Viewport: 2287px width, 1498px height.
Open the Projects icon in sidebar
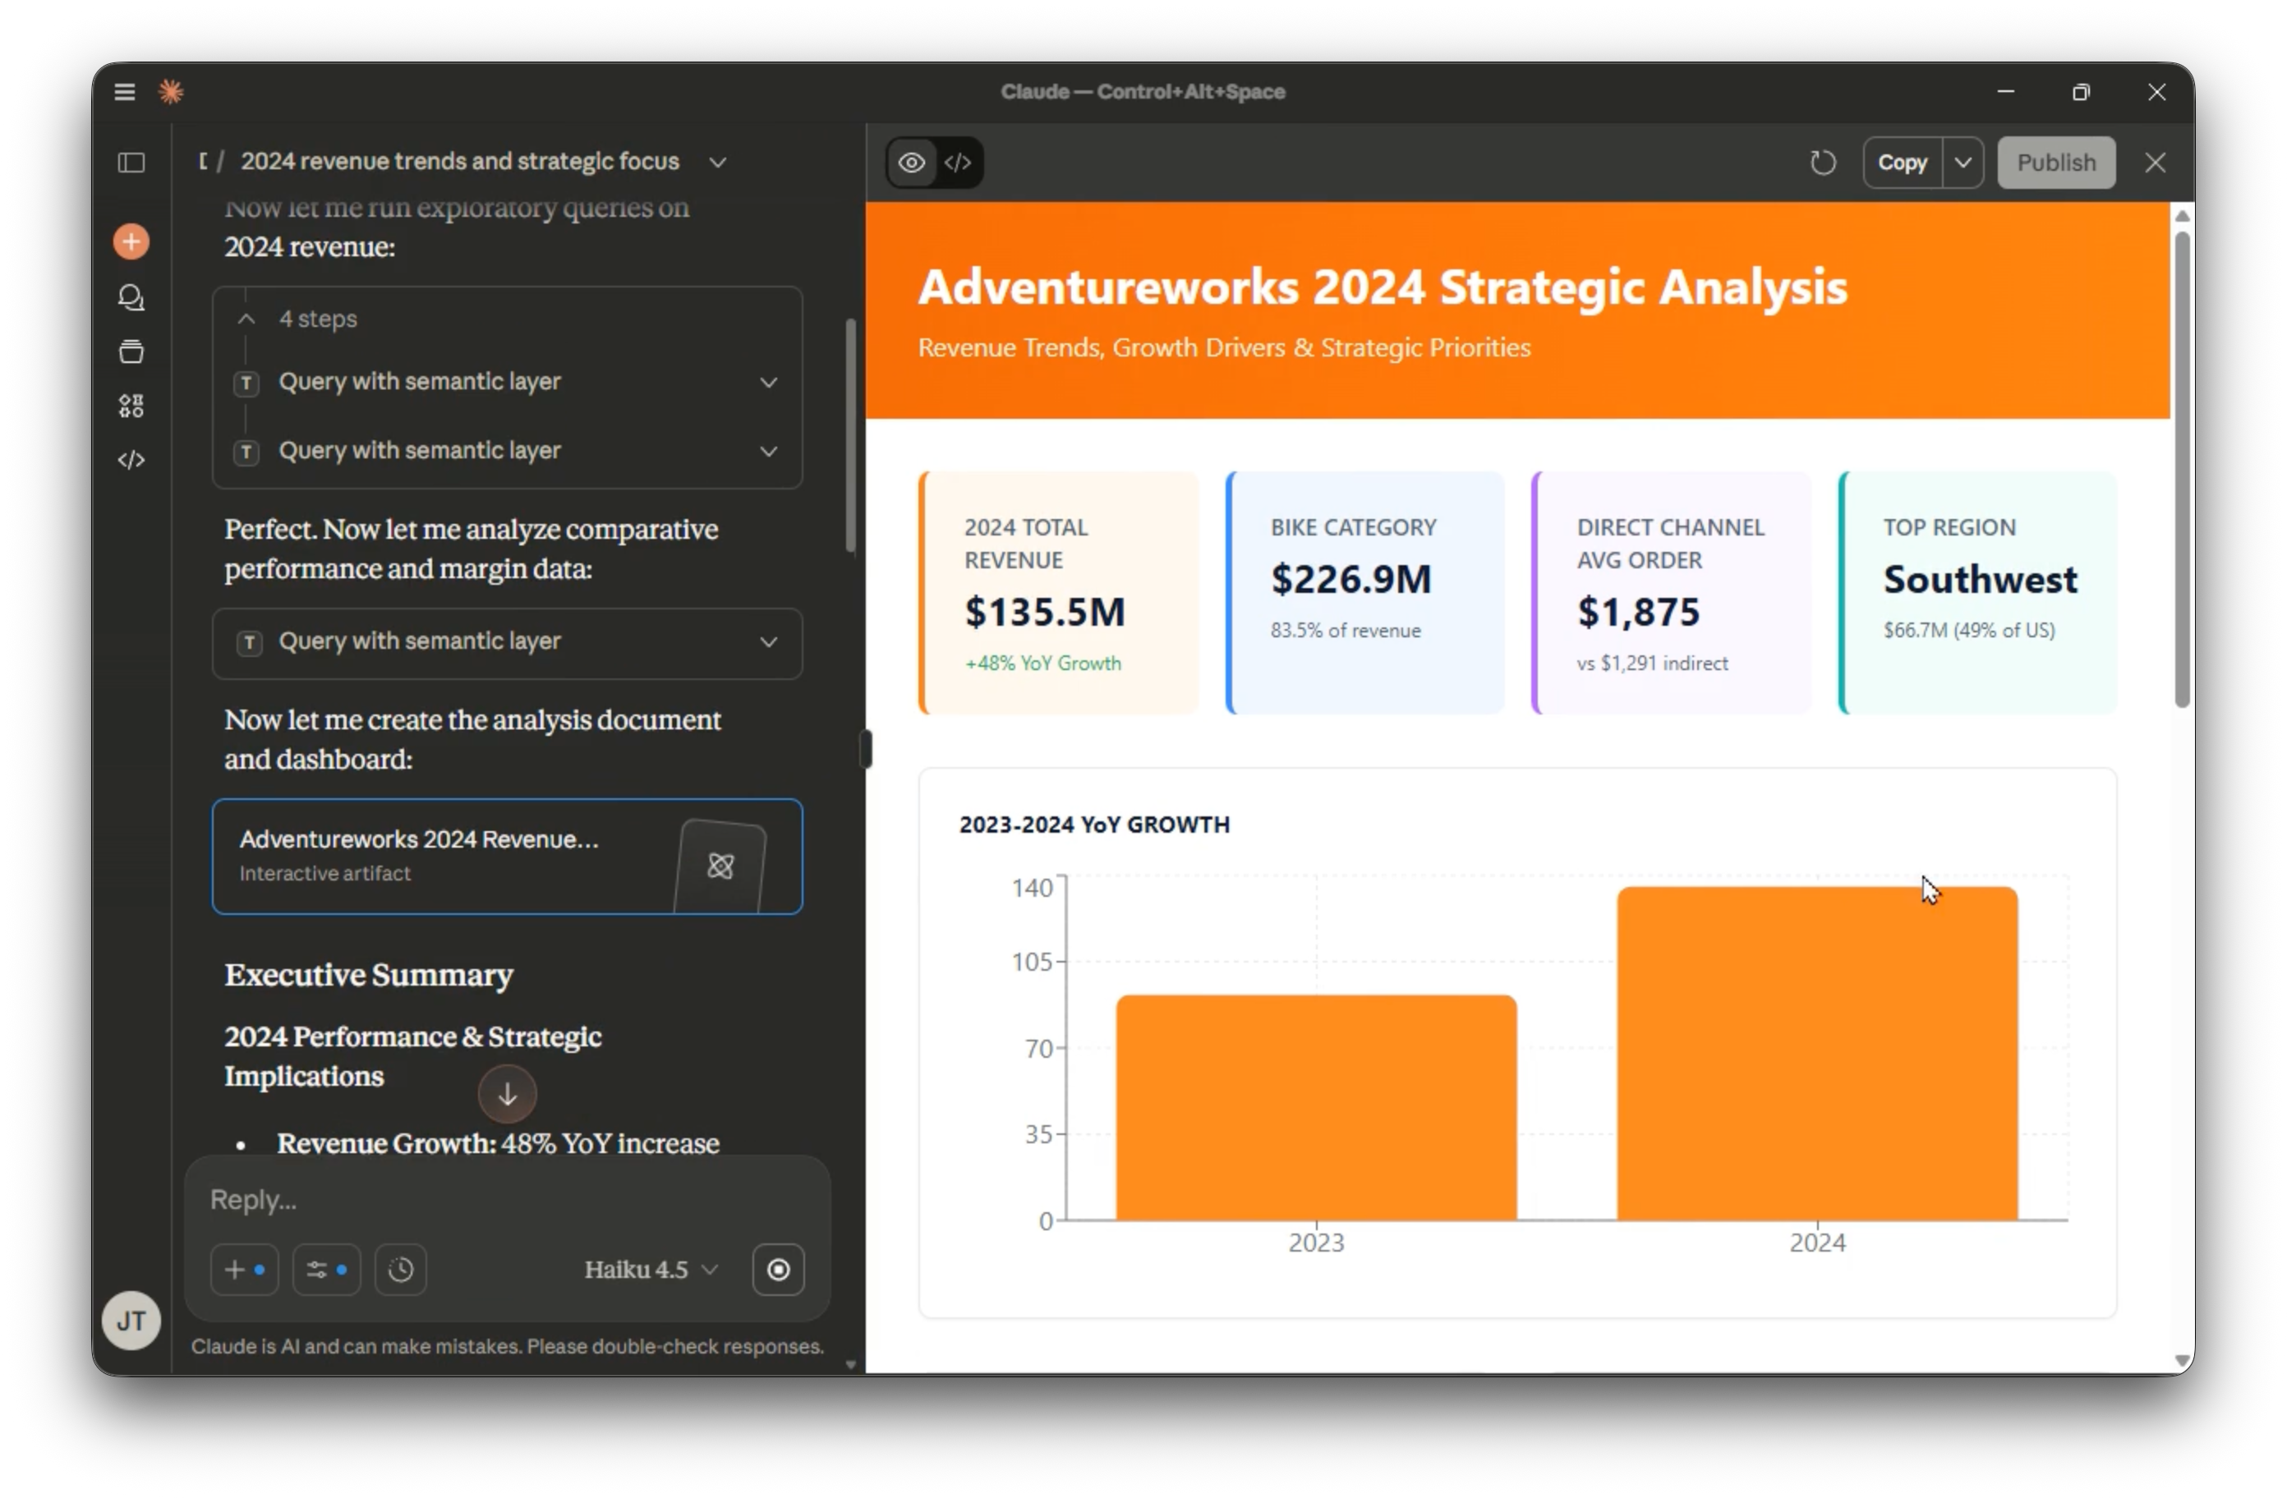tap(131, 352)
